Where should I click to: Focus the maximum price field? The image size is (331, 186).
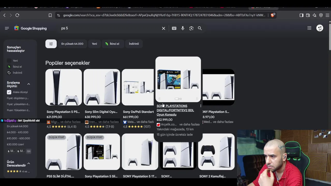(21, 151)
